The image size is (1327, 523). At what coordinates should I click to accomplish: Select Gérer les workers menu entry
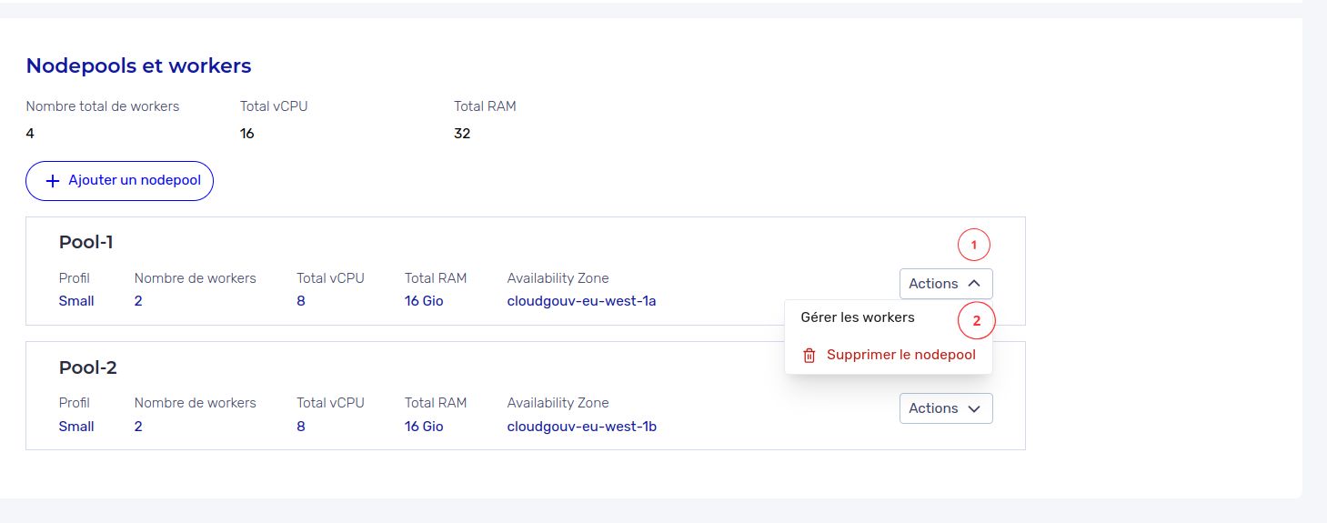[857, 317]
